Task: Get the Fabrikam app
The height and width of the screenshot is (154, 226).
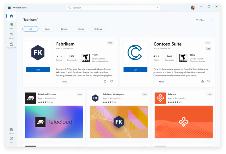Action: [x=38, y=70]
